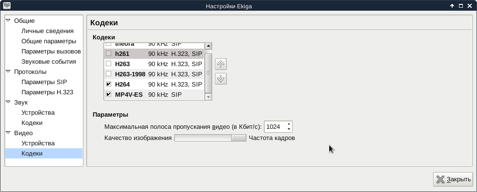This screenshot has height=192, width=477.
Task: Roll up the window with the title bar arrow
Action: coord(452,6)
